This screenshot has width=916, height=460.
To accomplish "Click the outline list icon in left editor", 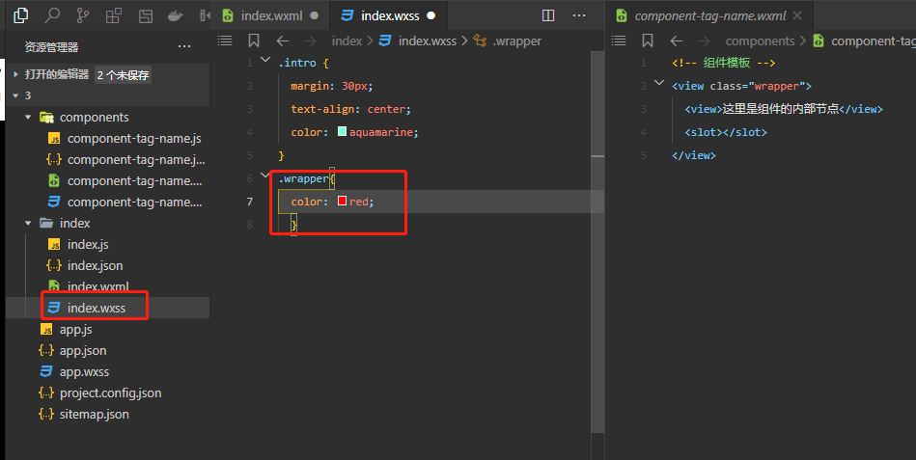I will tap(225, 41).
